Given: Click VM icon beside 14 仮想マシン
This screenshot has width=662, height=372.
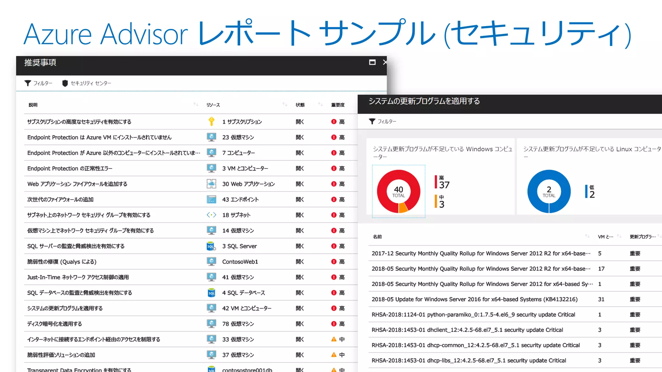Looking at the screenshot, I should (211, 231).
